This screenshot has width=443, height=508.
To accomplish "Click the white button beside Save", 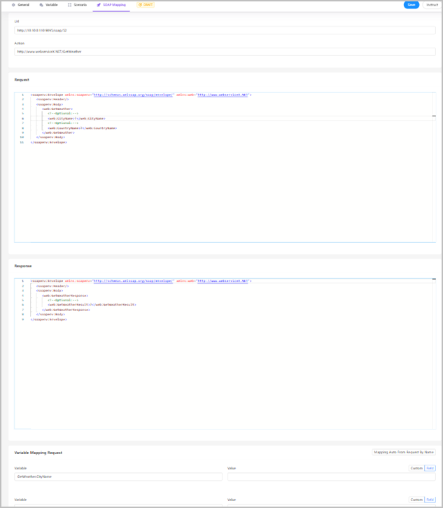I will [x=432, y=5].
